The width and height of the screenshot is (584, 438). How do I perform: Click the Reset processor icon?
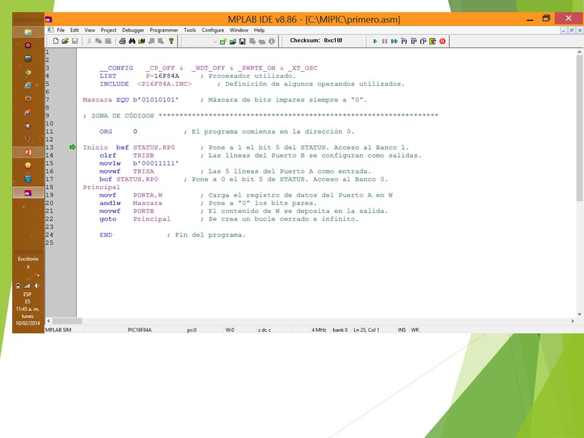[433, 41]
